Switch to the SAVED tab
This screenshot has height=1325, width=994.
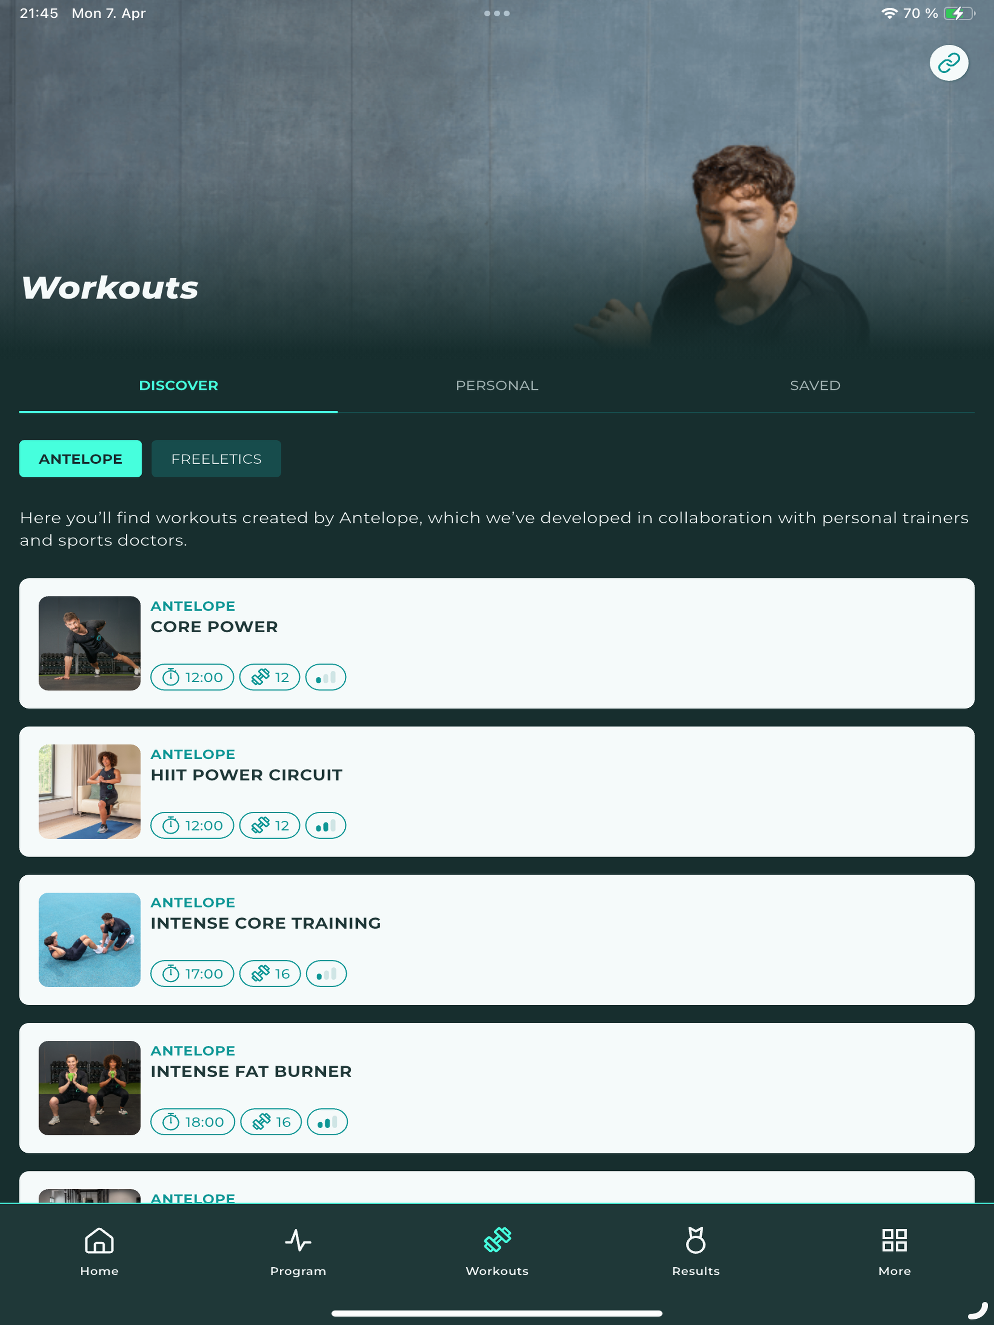point(815,386)
